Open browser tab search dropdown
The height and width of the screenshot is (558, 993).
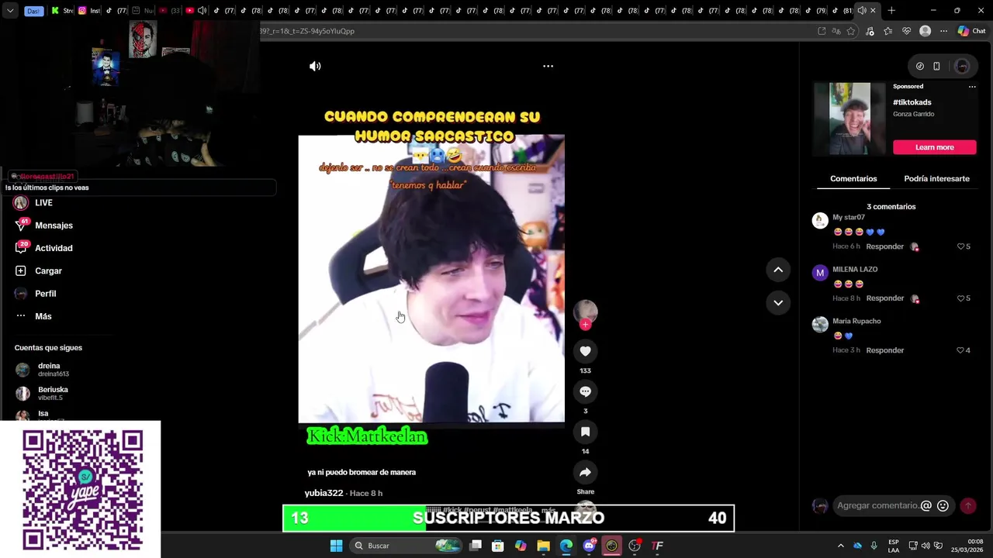click(10, 11)
